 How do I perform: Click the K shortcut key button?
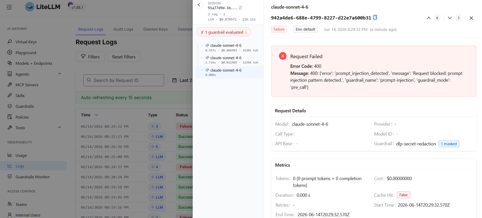[437, 18]
